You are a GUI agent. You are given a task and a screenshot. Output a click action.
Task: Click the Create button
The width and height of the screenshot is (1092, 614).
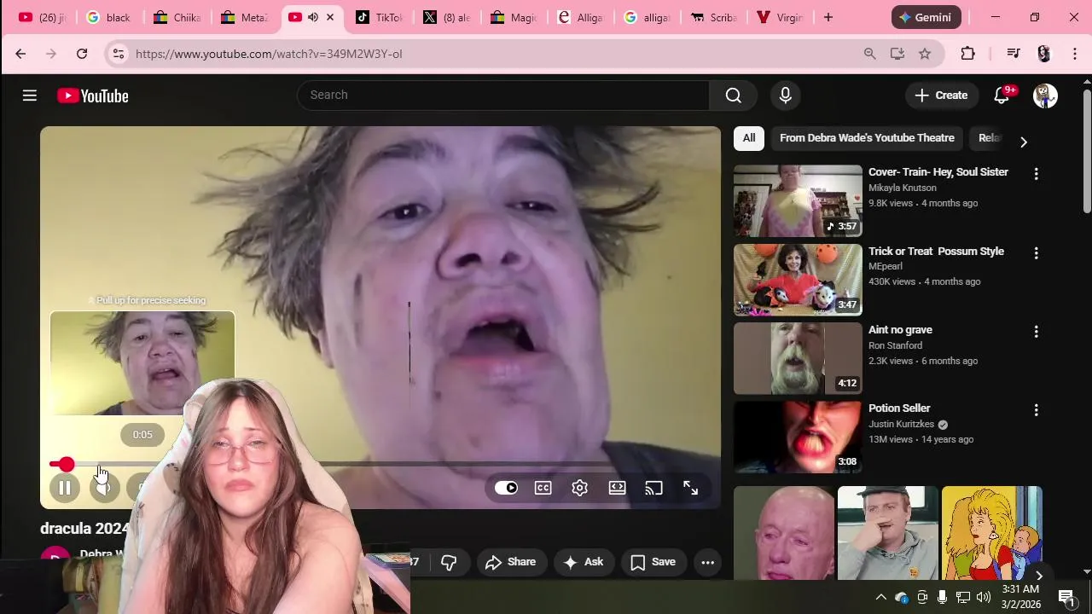[x=942, y=96]
